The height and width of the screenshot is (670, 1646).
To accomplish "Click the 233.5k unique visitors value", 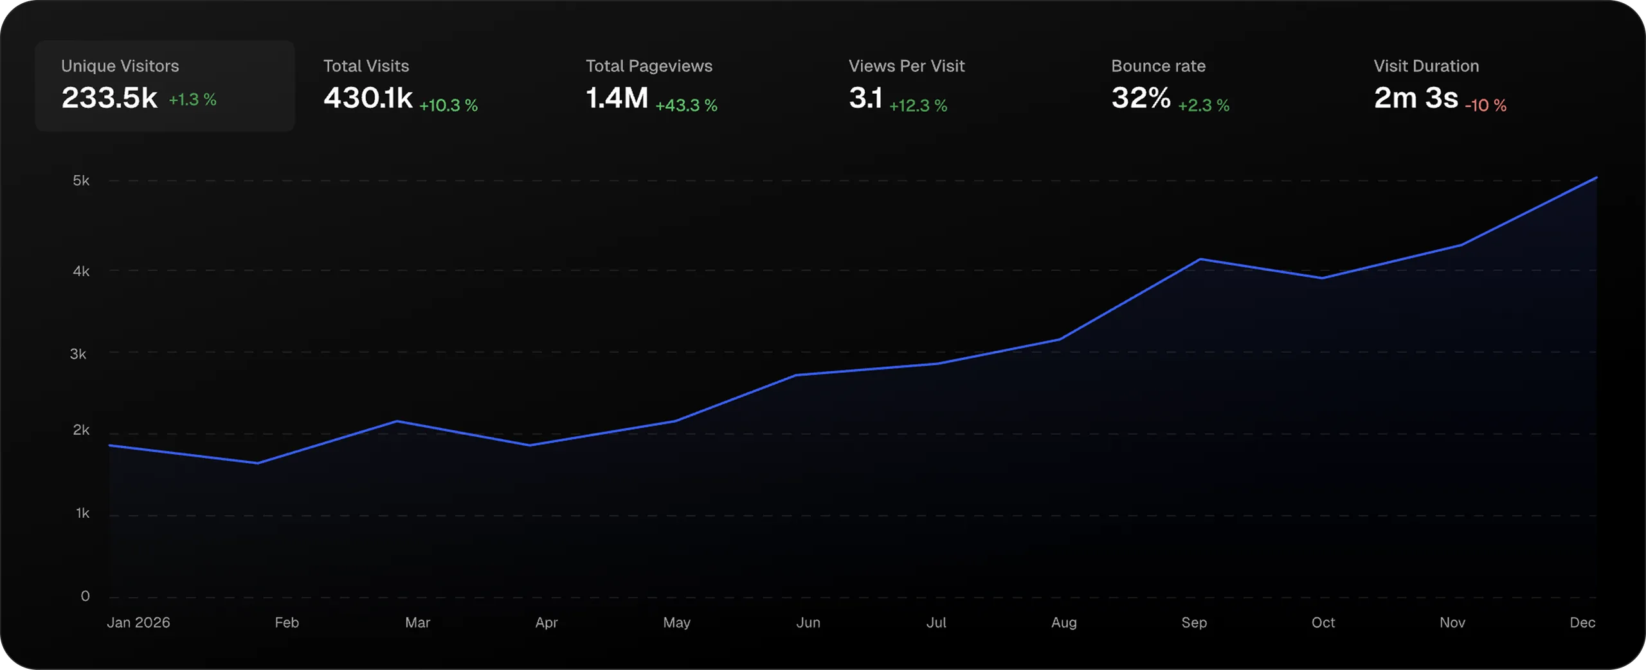I will pos(109,98).
